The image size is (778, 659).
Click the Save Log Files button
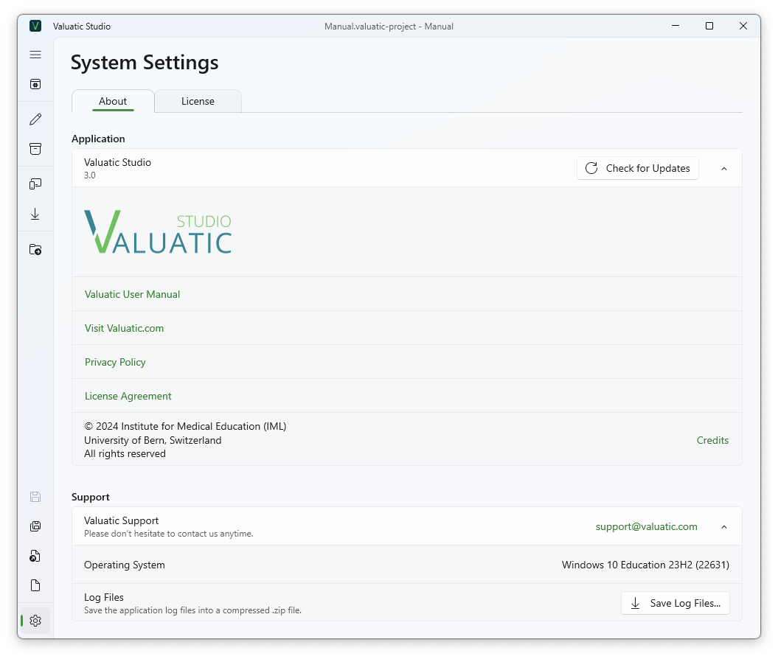click(x=675, y=603)
